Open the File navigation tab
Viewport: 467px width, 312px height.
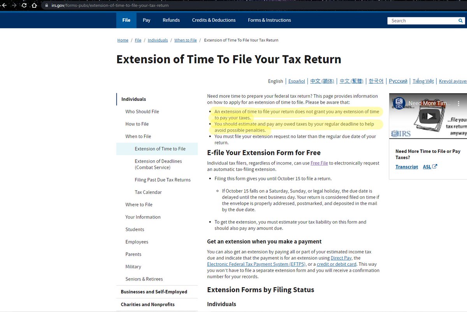coord(126,20)
